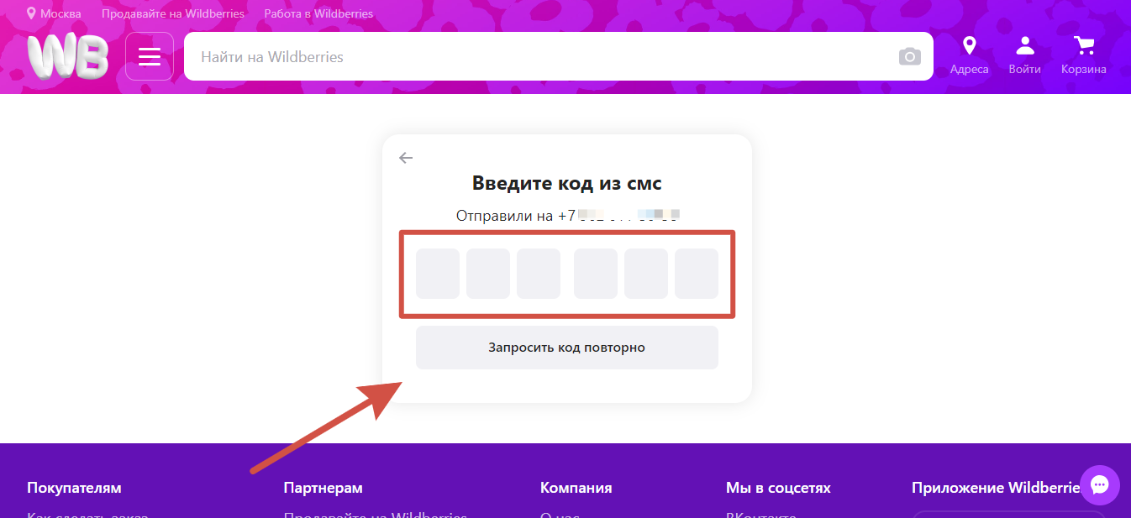Screen dimensions: 1131x518
Task: Focus the fourth SMS code digit box
Action: point(596,274)
